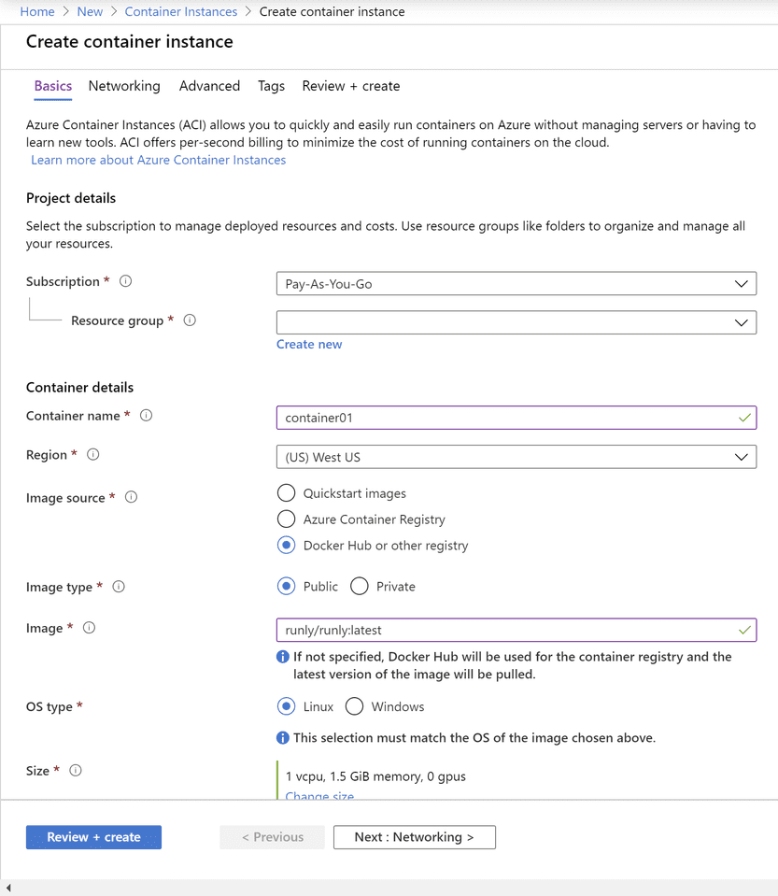The width and height of the screenshot is (778, 896).
Task: Select the Azure Container Registry option
Action: click(286, 519)
